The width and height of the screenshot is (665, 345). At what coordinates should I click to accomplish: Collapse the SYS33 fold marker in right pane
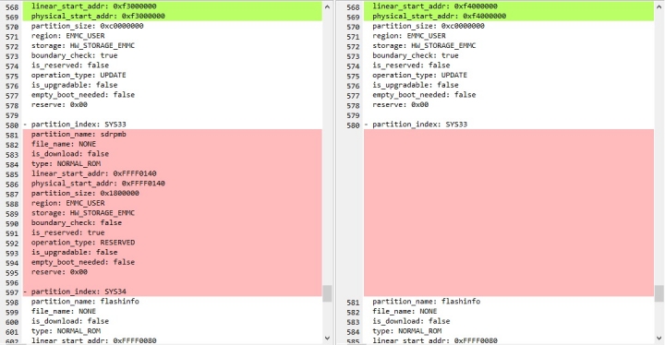[367, 125]
